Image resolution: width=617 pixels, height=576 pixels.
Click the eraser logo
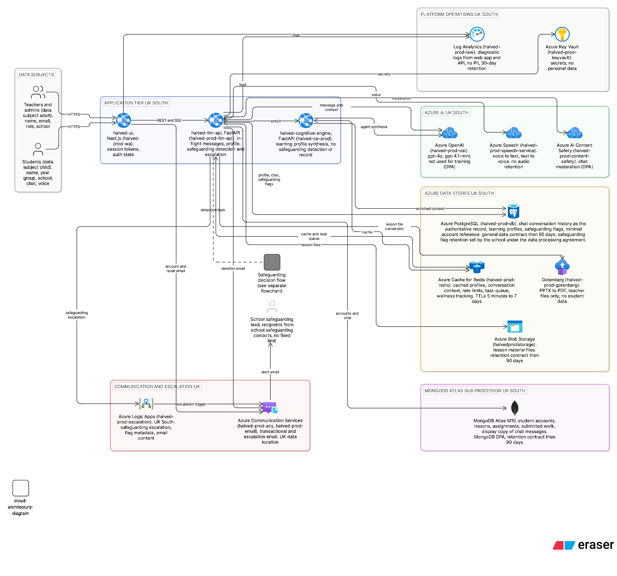583,545
